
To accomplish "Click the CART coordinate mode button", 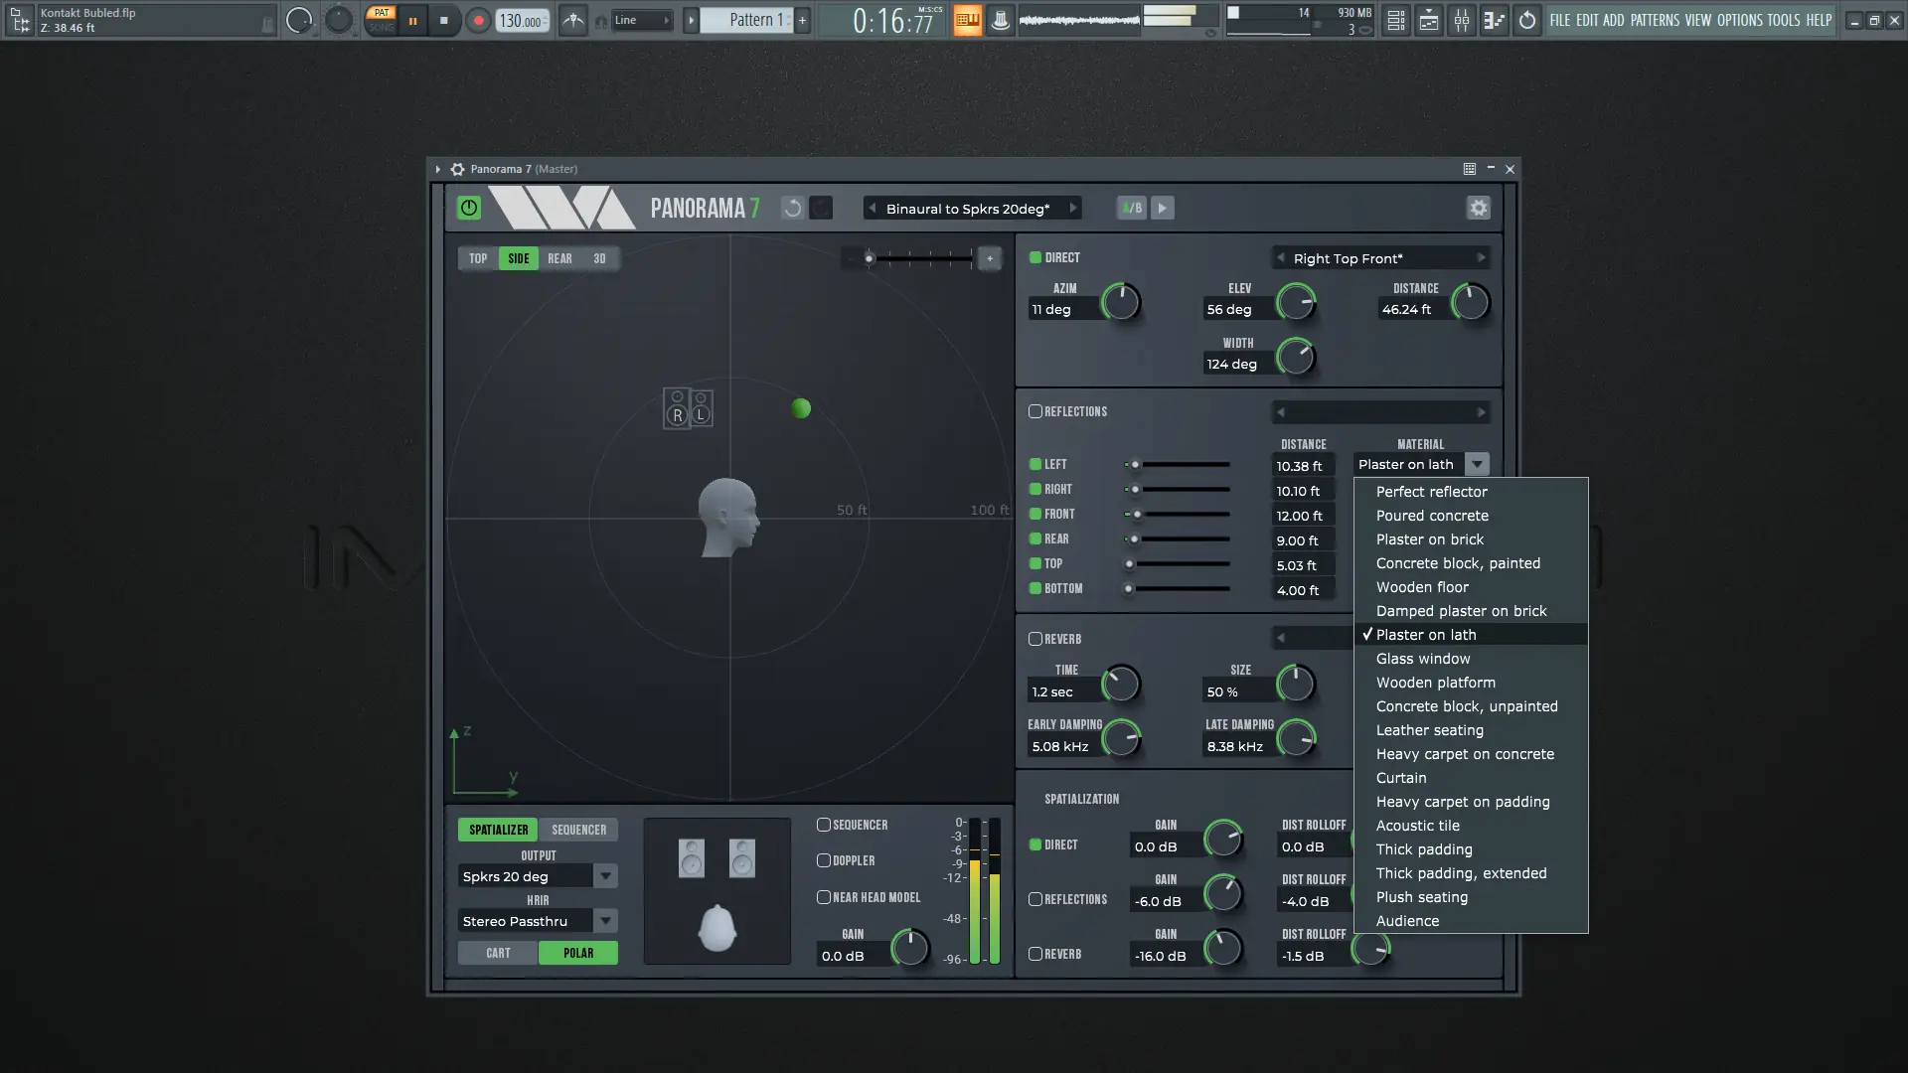I will click(x=498, y=953).
